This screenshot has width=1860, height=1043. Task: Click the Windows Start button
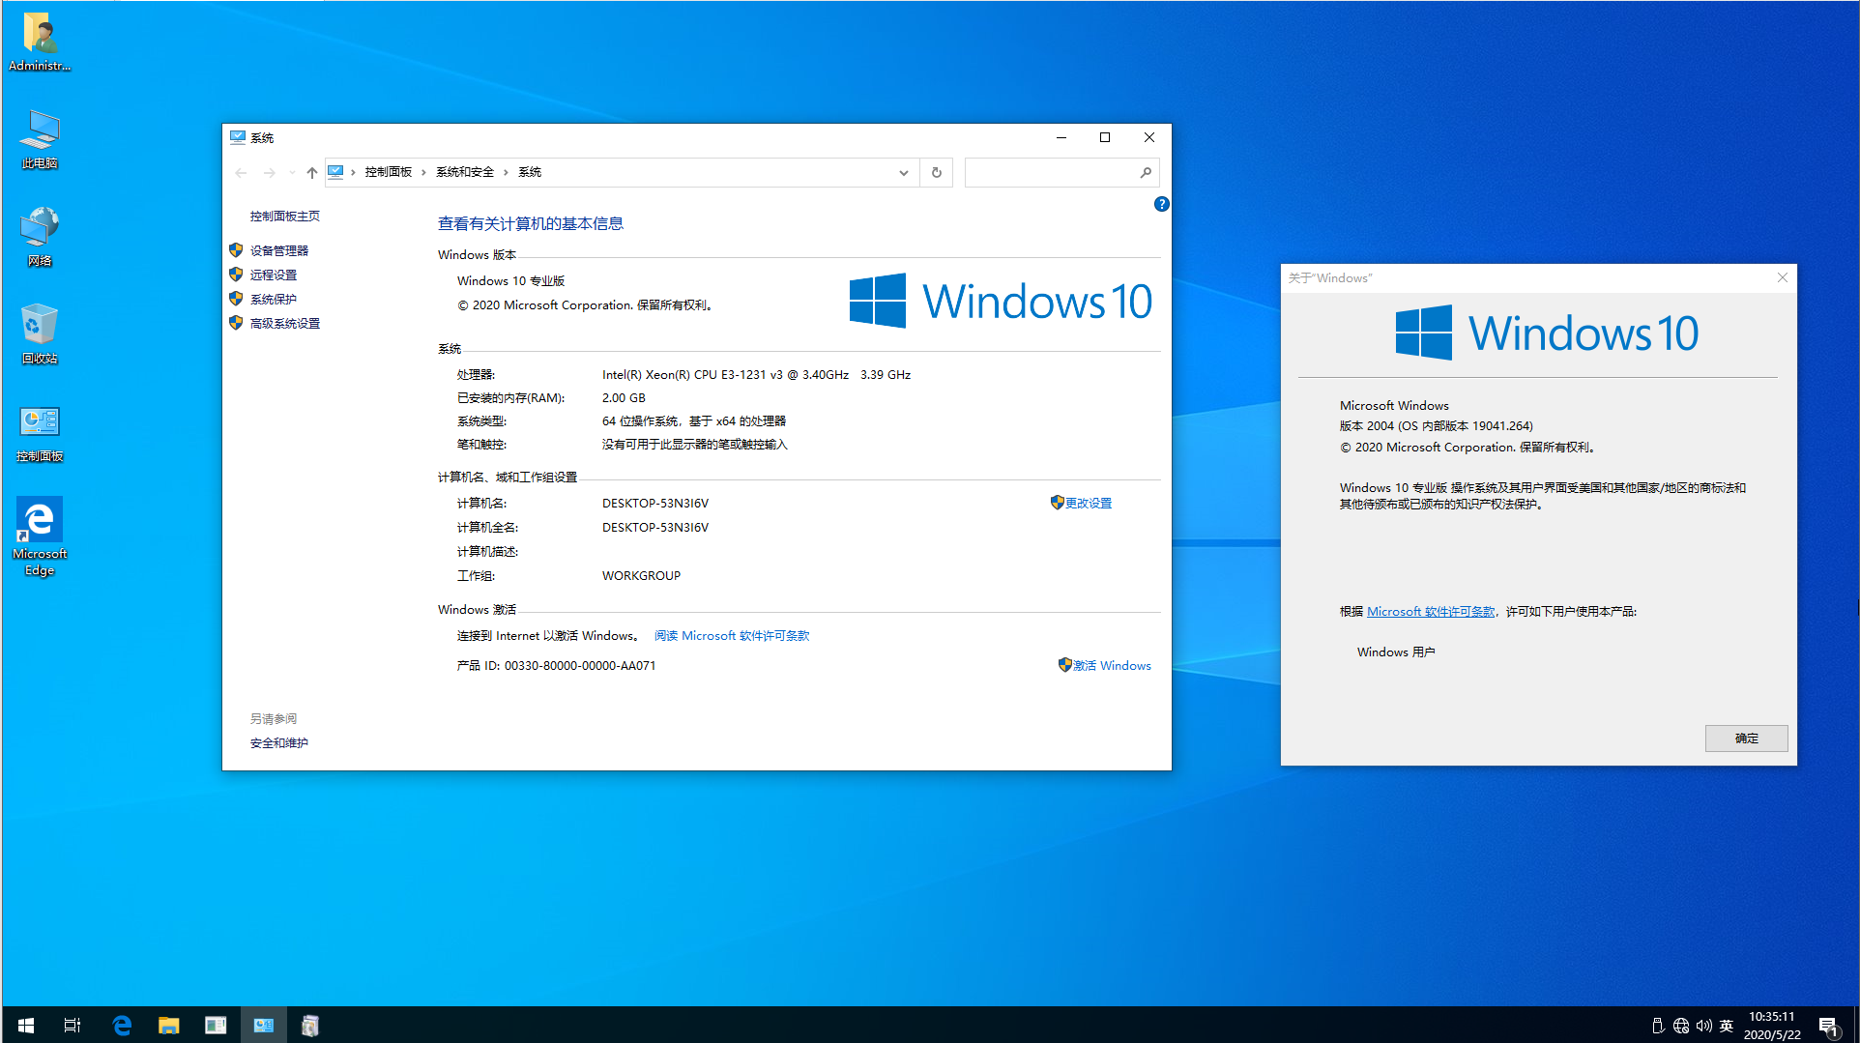[x=26, y=1025]
